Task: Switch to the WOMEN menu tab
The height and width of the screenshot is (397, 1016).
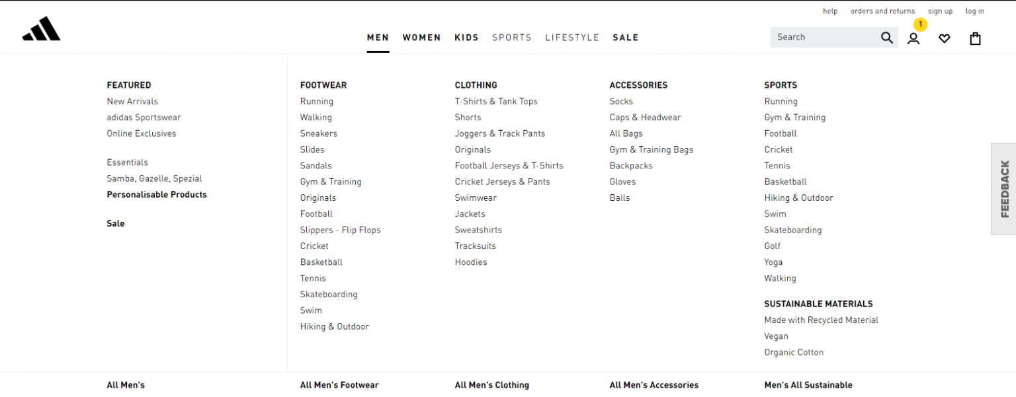Action: [x=421, y=38]
